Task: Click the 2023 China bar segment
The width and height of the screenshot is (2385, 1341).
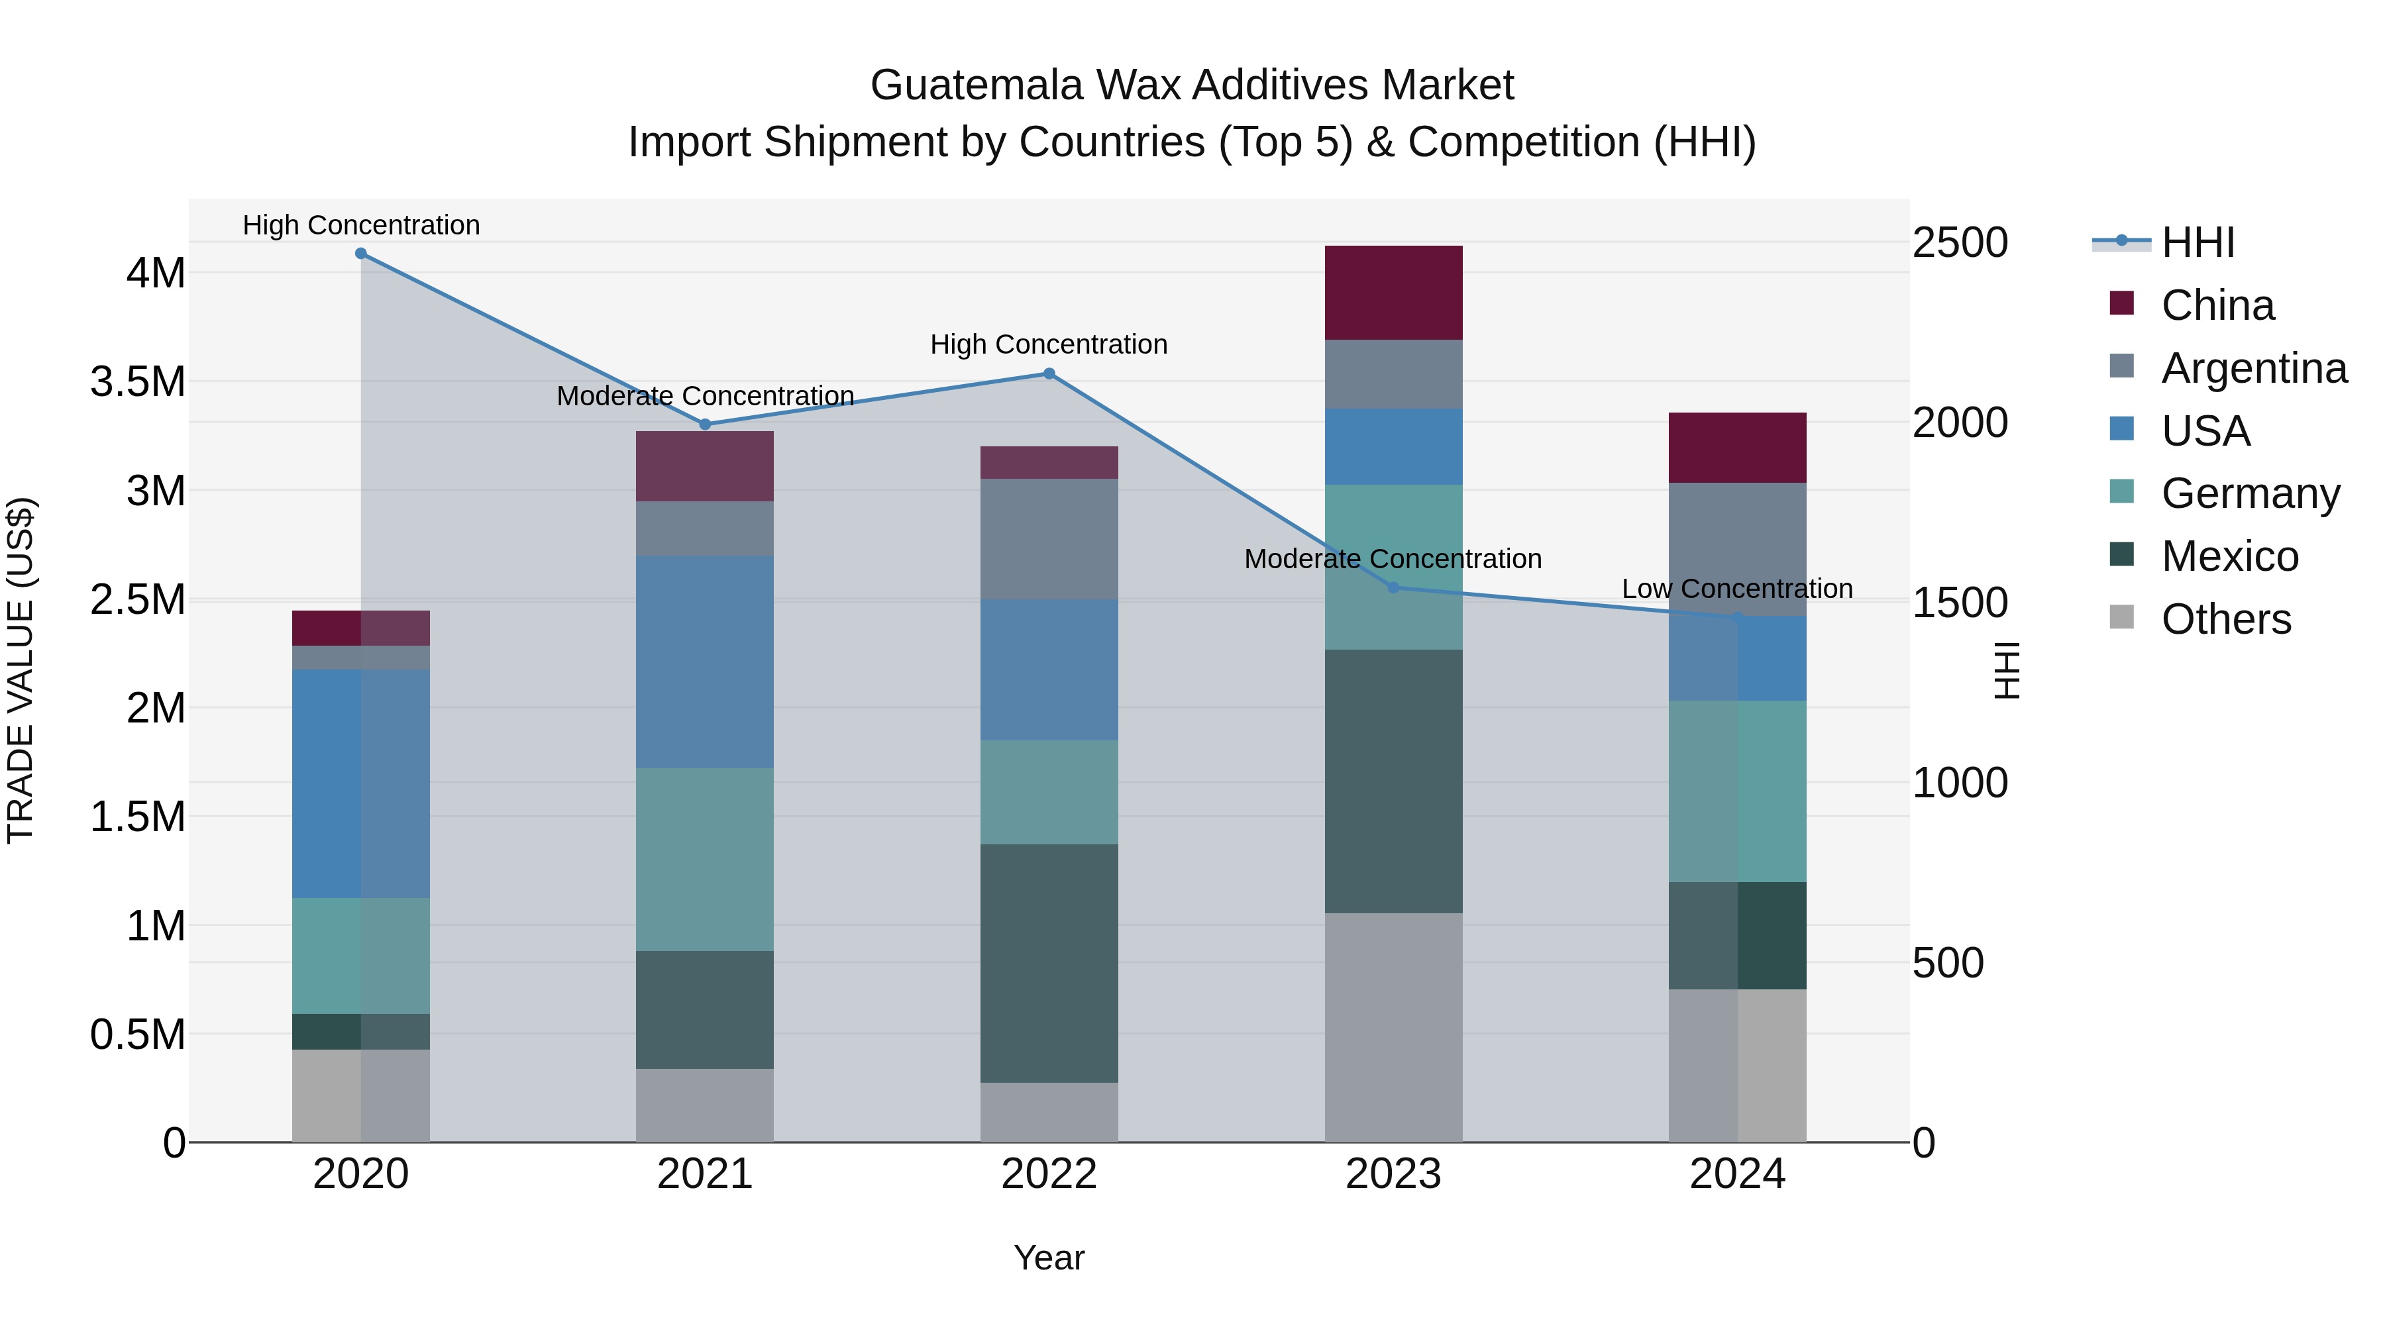Action: (1393, 293)
